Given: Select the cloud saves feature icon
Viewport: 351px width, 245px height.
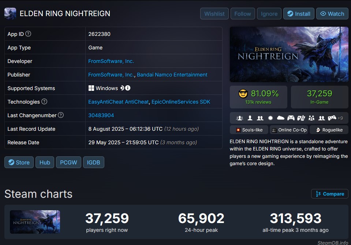Looking at the screenshot, I should pos(280,118).
